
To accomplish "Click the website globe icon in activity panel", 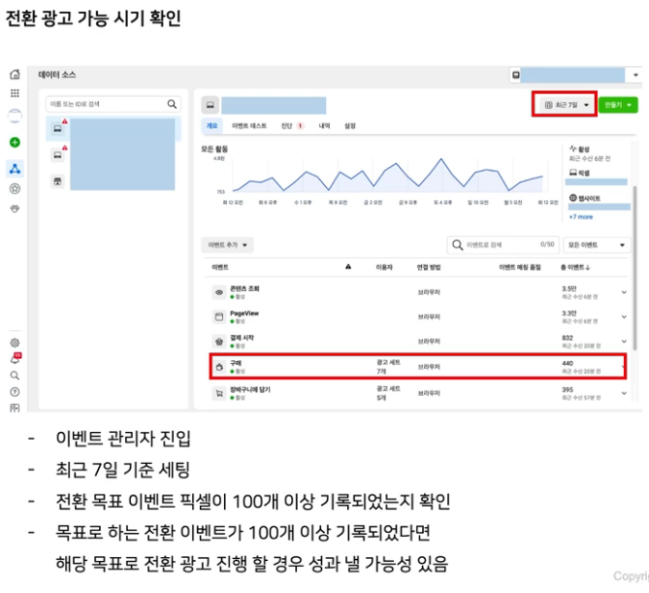I will pos(573,198).
